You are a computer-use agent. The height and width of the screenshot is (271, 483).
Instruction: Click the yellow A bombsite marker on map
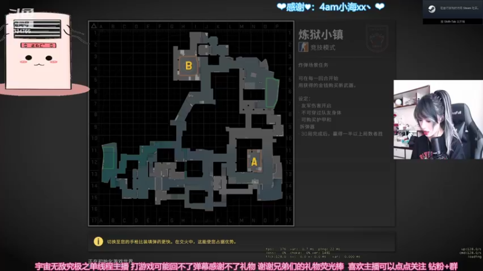click(254, 161)
